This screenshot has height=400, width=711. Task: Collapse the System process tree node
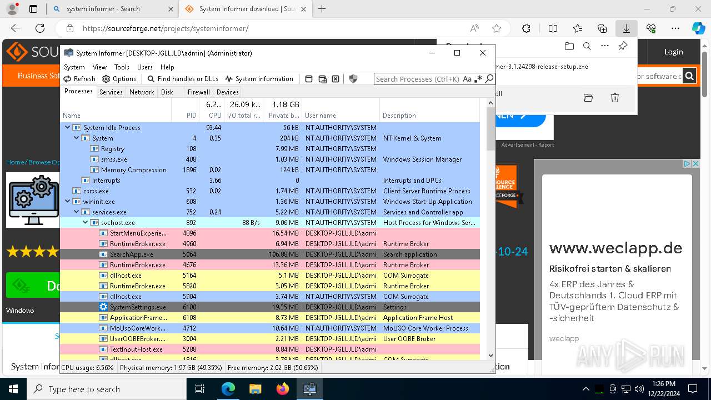pos(77,138)
